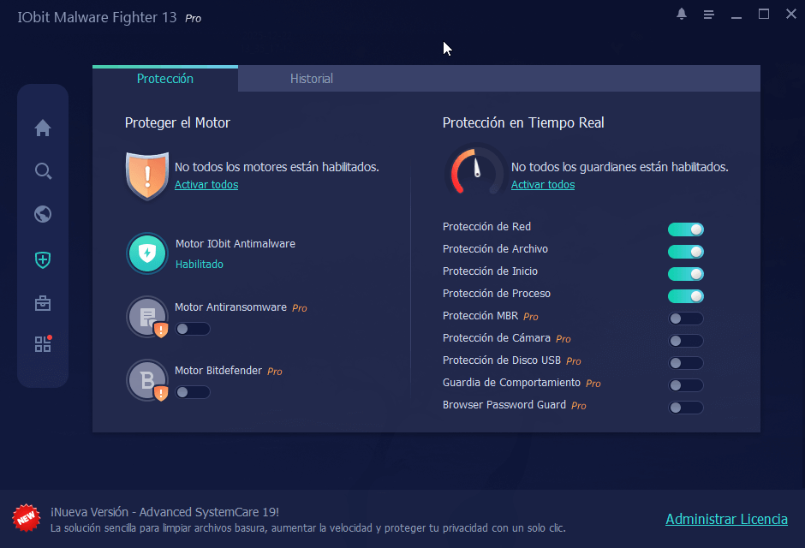This screenshot has height=548, width=805.
Task: Enable the Protección de Disco USB toggle
Action: [686, 363]
